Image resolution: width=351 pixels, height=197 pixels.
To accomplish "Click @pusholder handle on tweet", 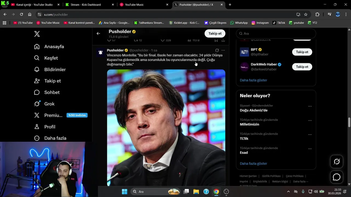I will (139, 50).
